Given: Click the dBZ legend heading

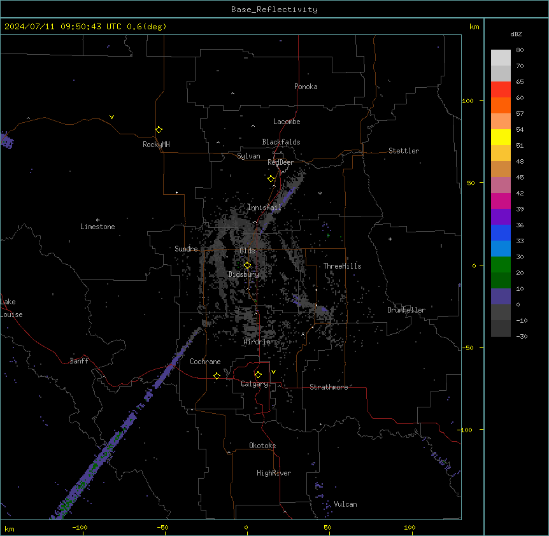Looking at the screenshot, I should (x=516, y=34).
